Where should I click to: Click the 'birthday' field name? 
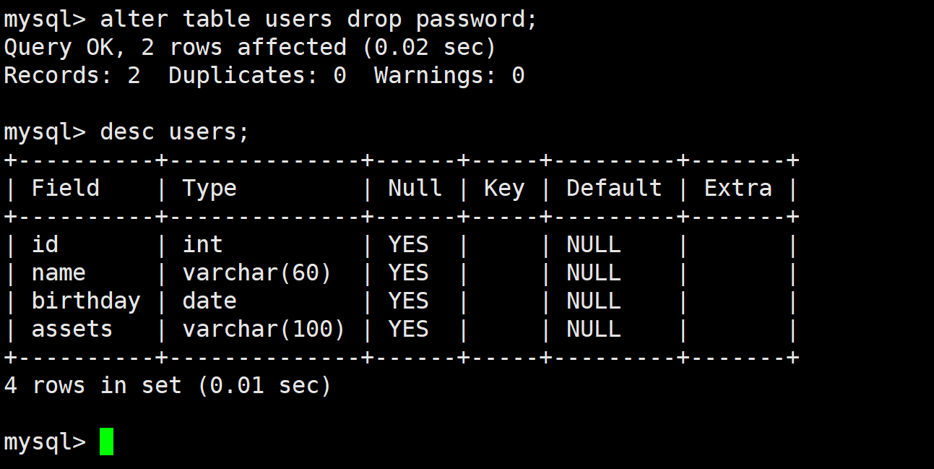click(86, 301)
